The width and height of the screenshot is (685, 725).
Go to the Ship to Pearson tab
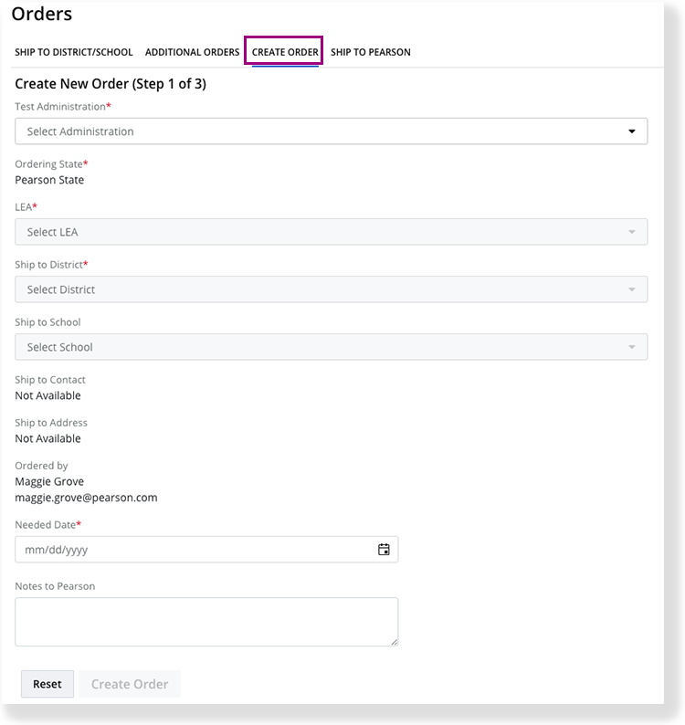click(x=371, y=52)
